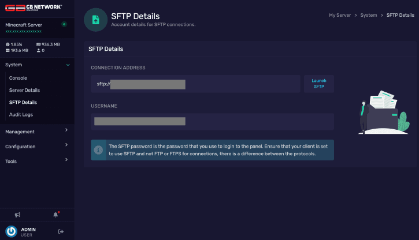The width and height of the screenshot is (419, 240).
Task: Click the logout icon beside ADMIN
Action: point(61,232)
